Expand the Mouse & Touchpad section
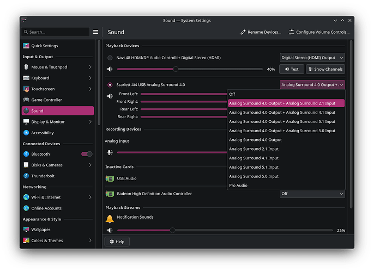The width and height of the screenshot is (374, 272). pos(57,67)
